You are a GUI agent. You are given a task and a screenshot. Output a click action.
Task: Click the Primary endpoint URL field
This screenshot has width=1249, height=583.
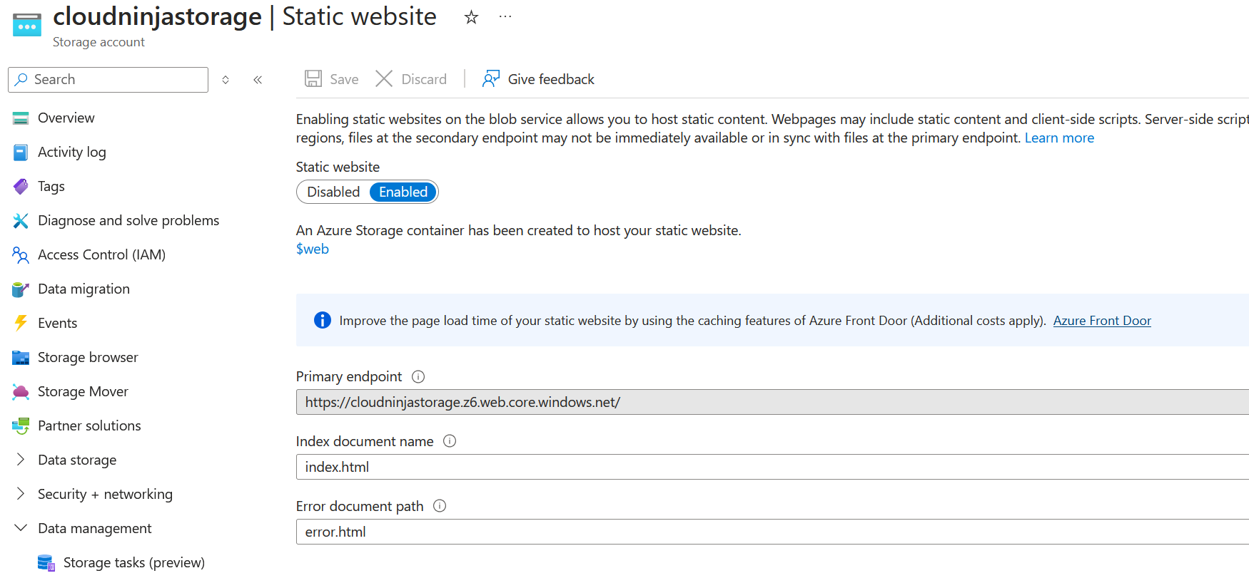(x=772, y=402)
